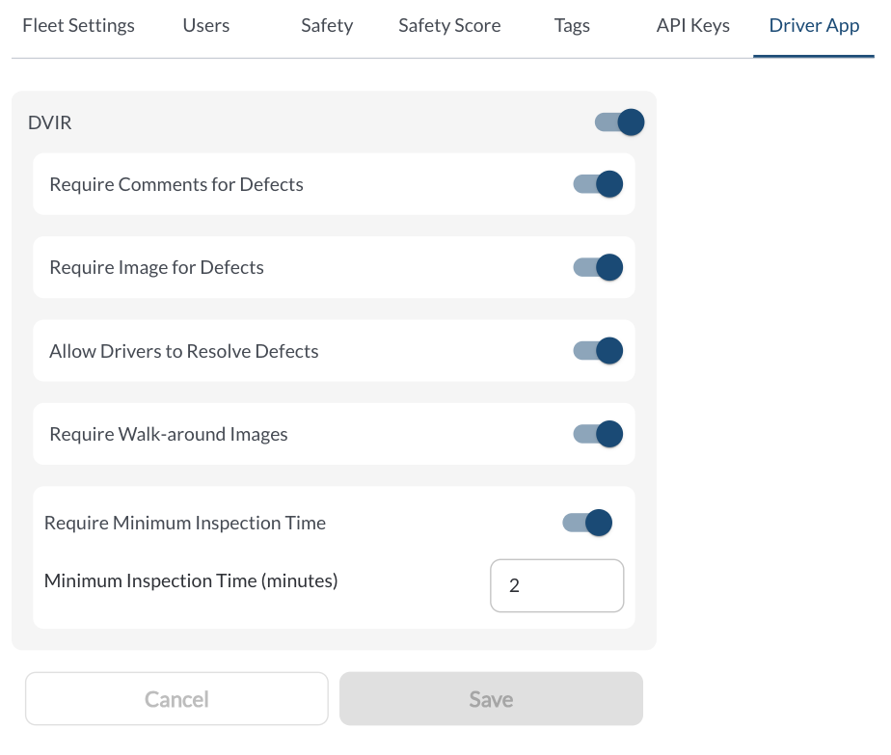Click the Require Image for Defects label text
Viewport: 891px width, 755px height.
156,267
